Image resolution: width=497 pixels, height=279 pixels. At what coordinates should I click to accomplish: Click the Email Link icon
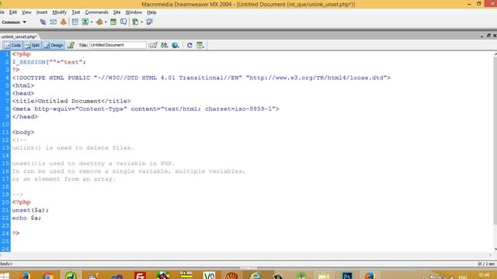[53, 22]
